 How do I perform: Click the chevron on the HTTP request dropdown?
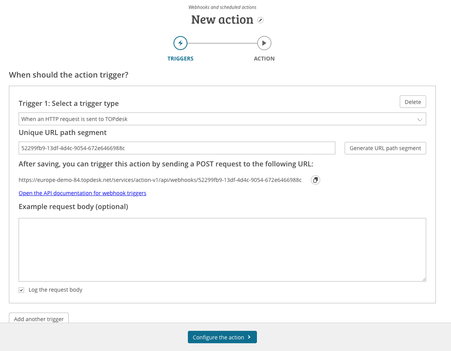[420, 119]
